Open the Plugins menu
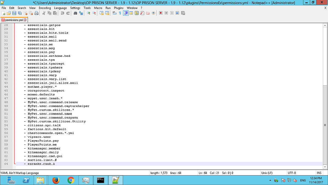328x185 pixels. point(119,8)
